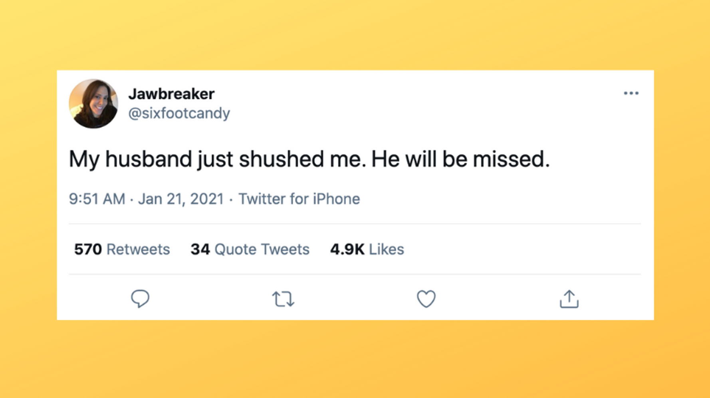Reply to the Jawbreaker tweet

140,298
